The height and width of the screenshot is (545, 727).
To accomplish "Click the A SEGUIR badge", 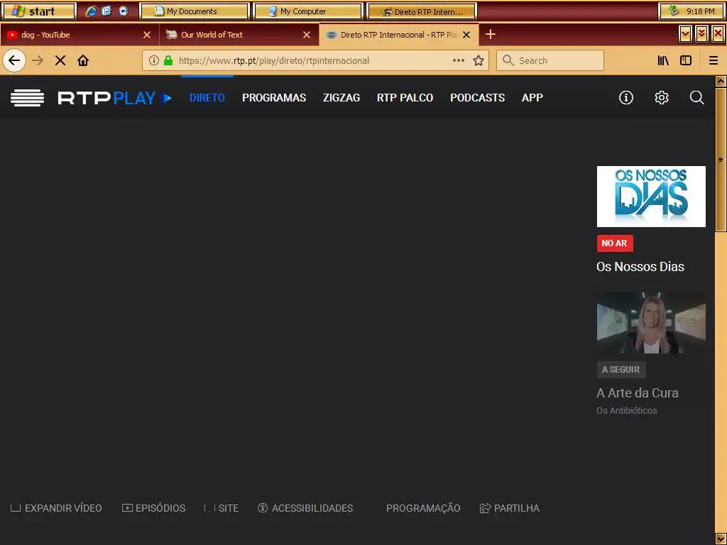I will (x=621, y=369).
